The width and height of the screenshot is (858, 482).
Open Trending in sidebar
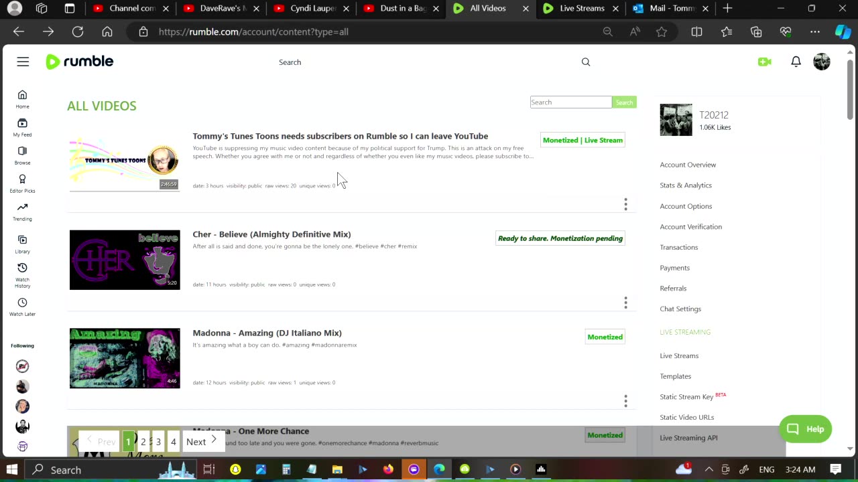pos(22,212)
